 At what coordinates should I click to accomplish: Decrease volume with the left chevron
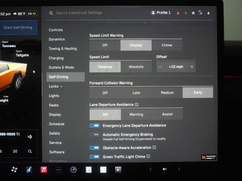(x=150, y=169)
